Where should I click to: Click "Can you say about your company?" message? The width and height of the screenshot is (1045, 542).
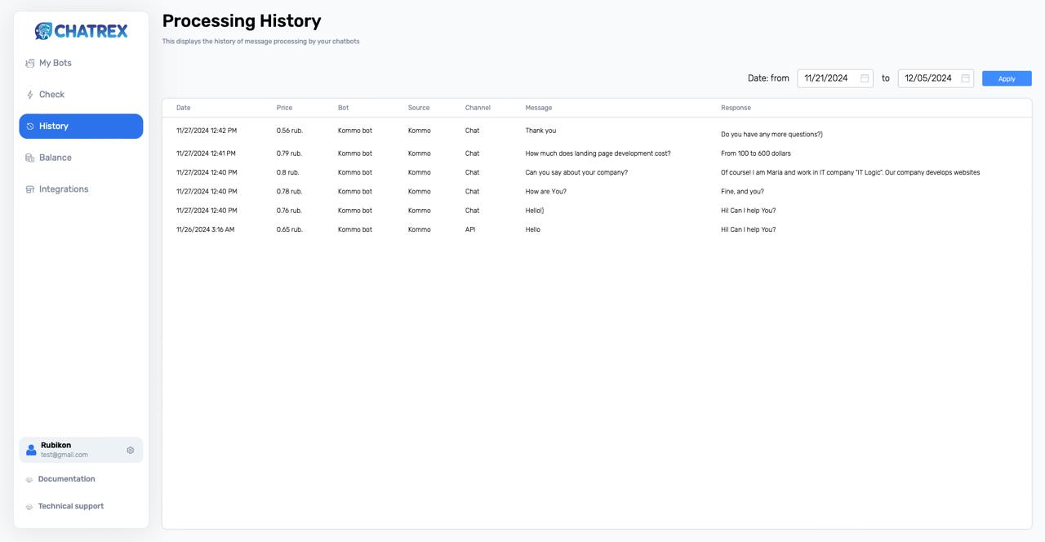[x=576, y=172]
